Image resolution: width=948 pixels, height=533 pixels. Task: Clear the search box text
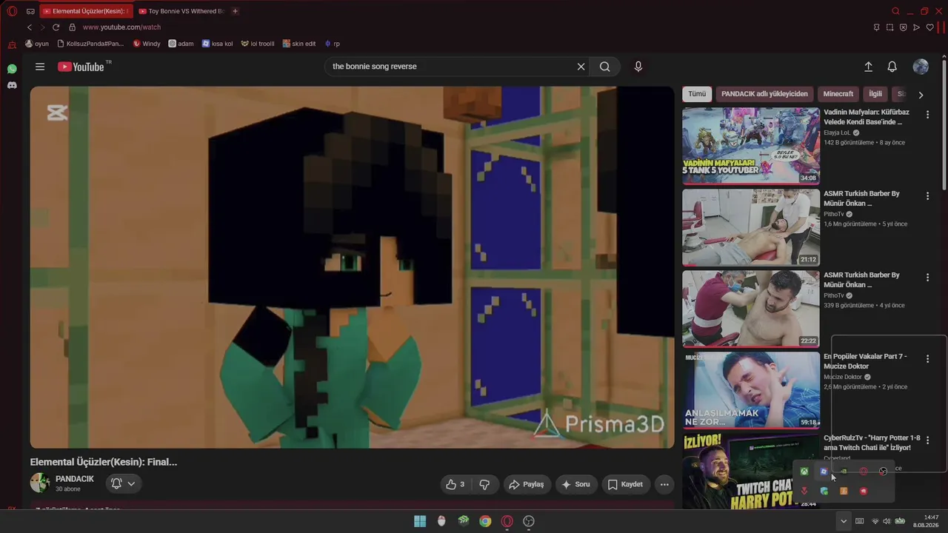581,67
